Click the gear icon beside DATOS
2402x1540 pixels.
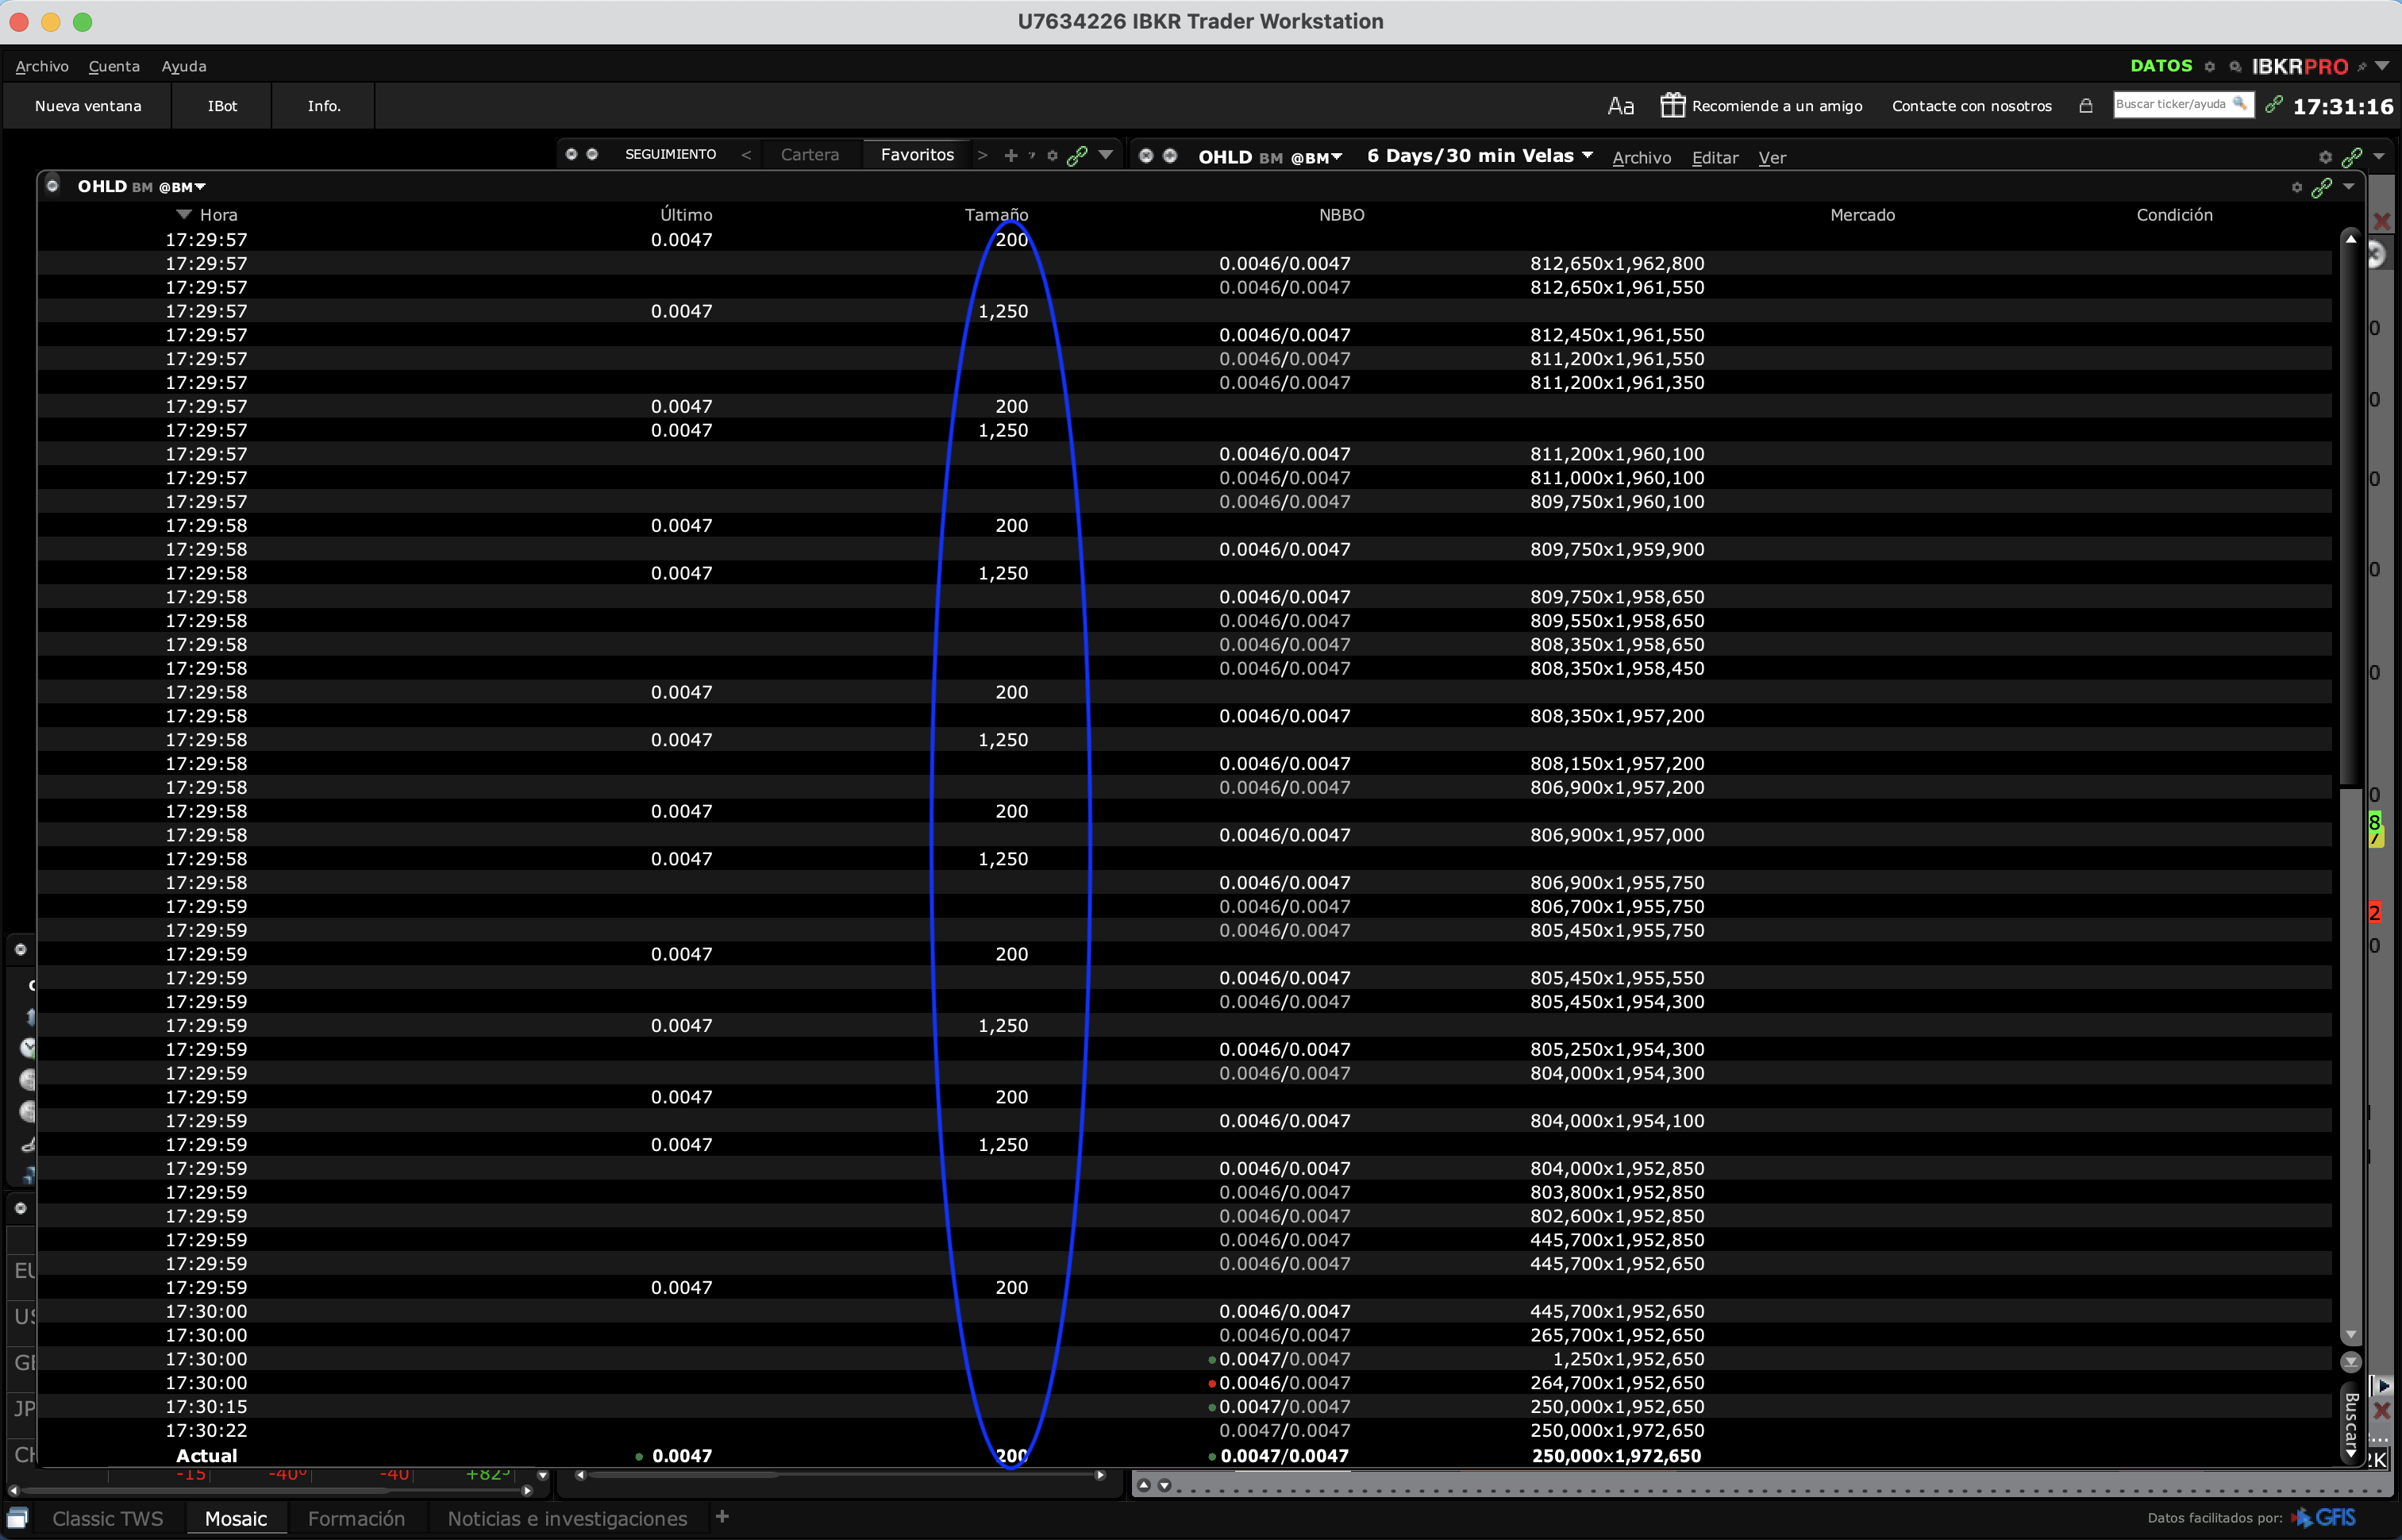click(x=2210, y=67)
